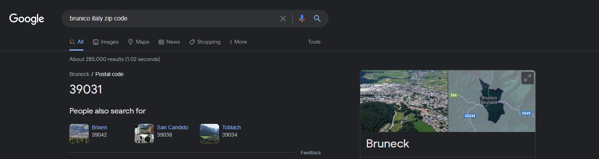Click the Toblach thumbnail image
Screen dimensions: 599x159
tap(209, 134)
